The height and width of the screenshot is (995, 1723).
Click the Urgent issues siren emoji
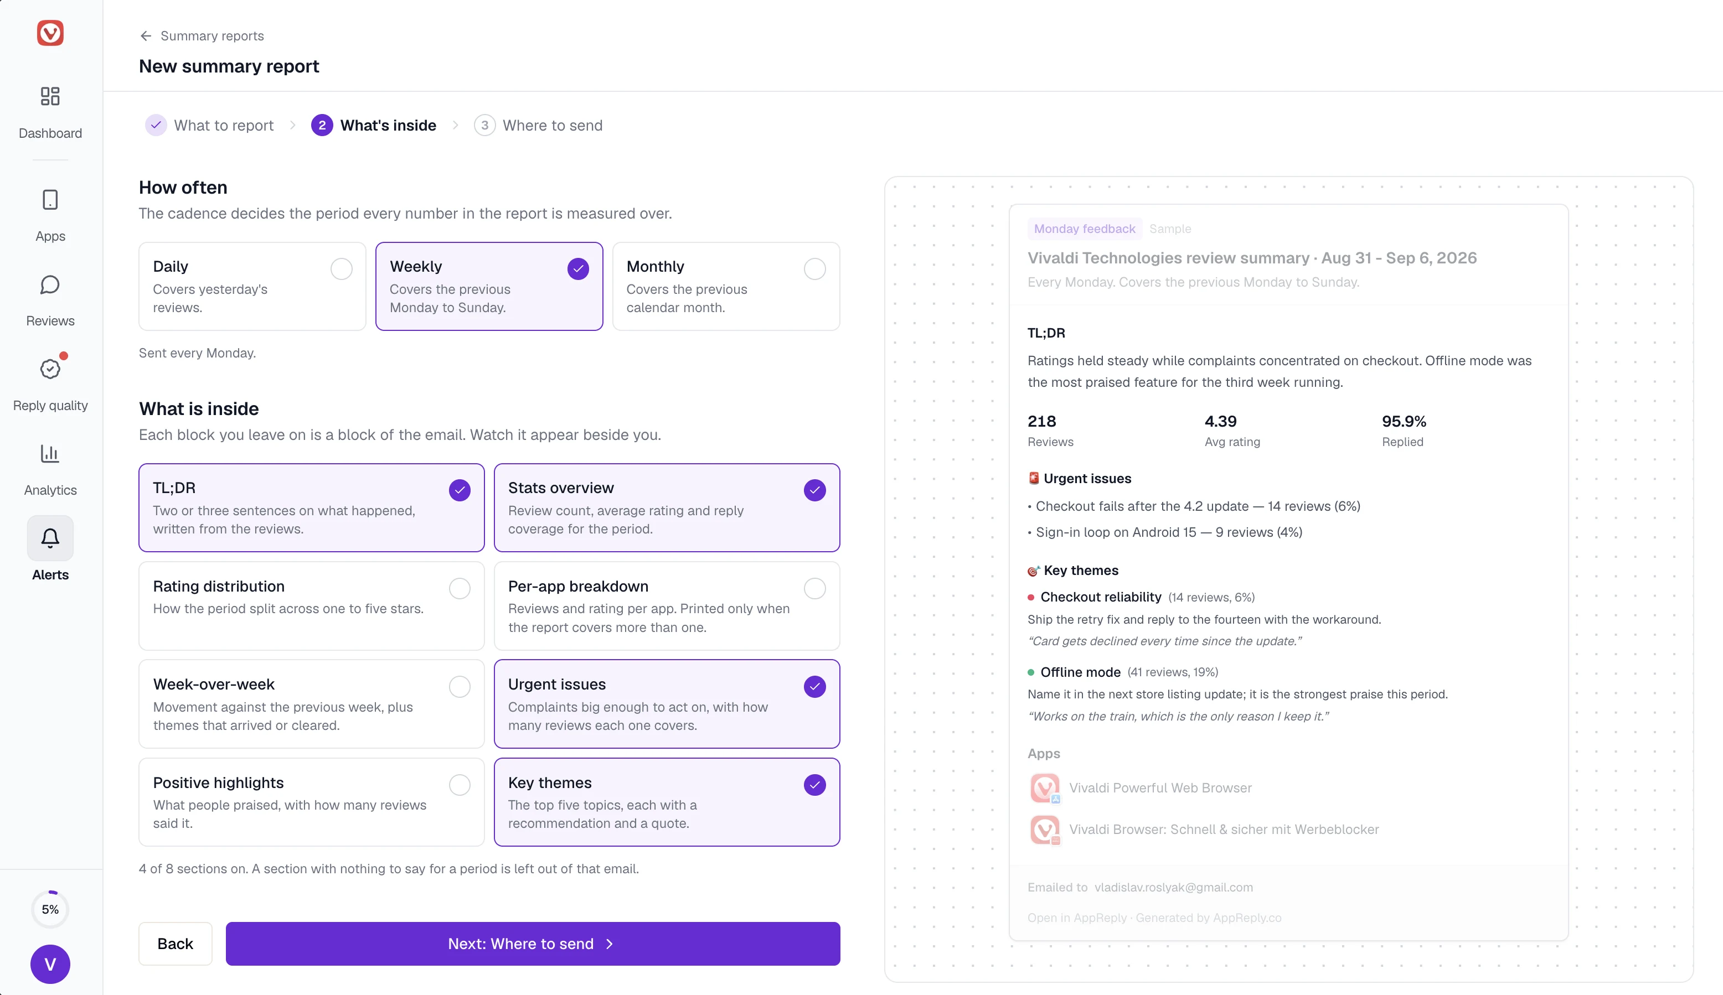click(1034, 478)
